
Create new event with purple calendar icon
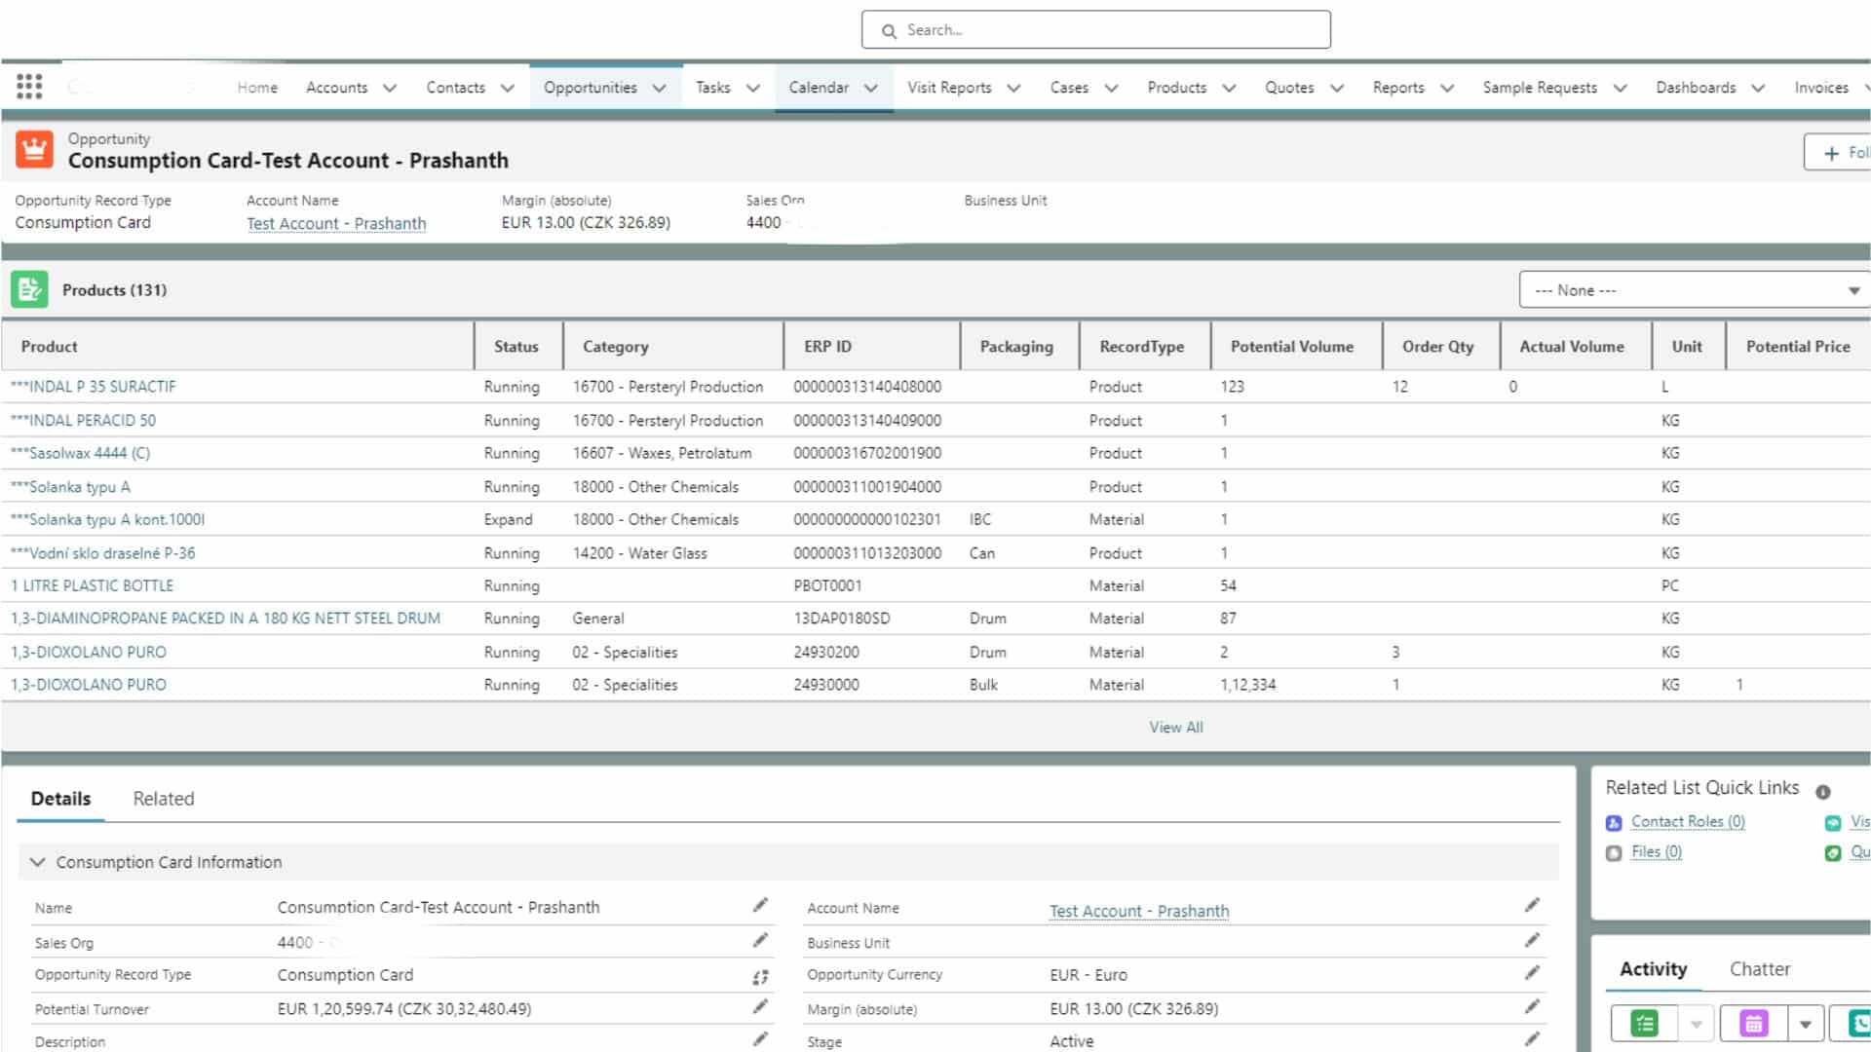point(1754,1024)
